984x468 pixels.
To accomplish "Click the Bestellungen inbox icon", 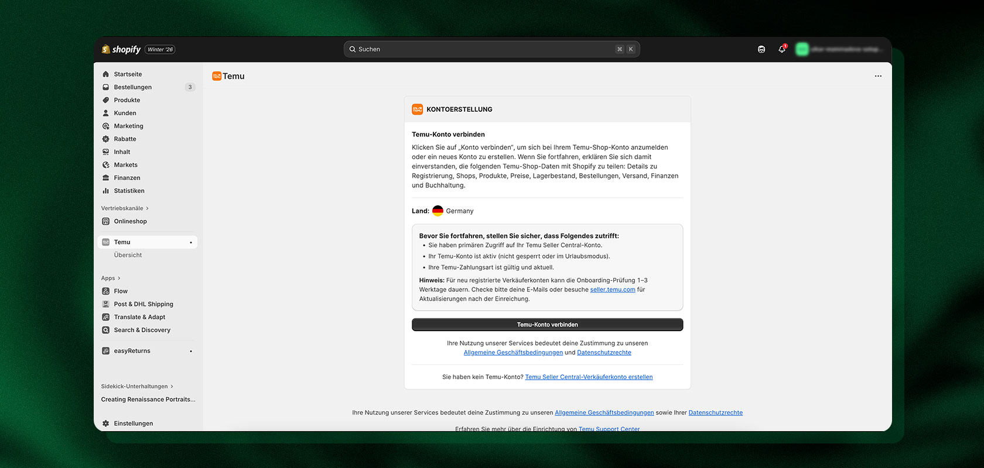I will [x=106, y=87].
